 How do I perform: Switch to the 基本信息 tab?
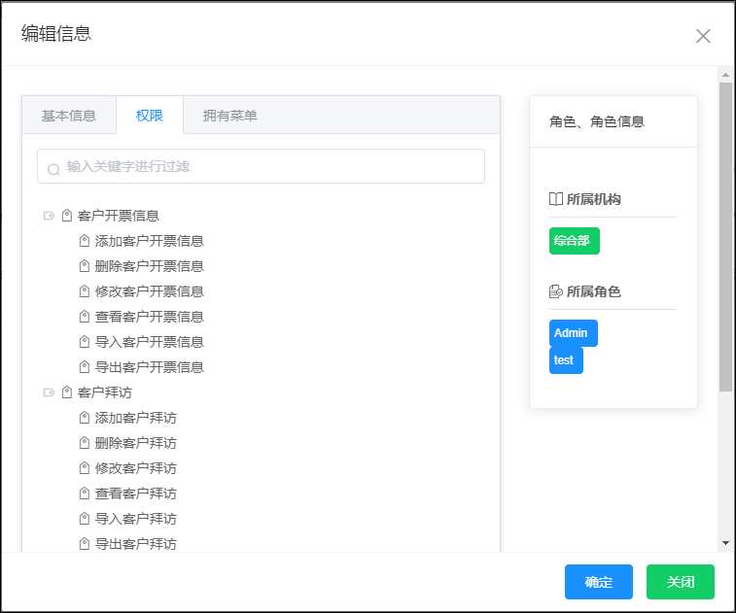coord(69,116)
